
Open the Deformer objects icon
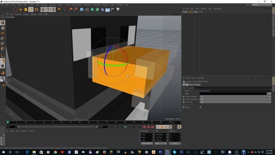tap(103, 9)
